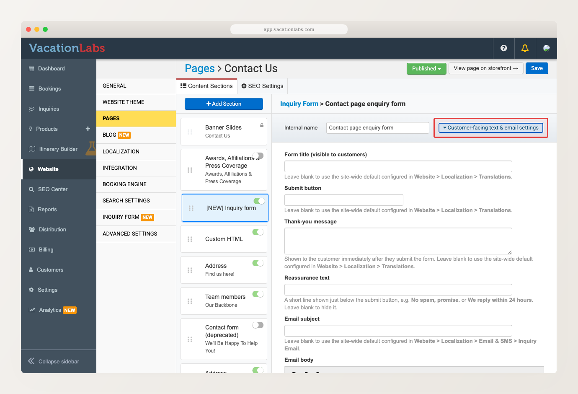Follow the Inquiry Form breadcrumb link
Image resolution: width=578 pixels, height=394 pixels.
[x=299, y=104]
